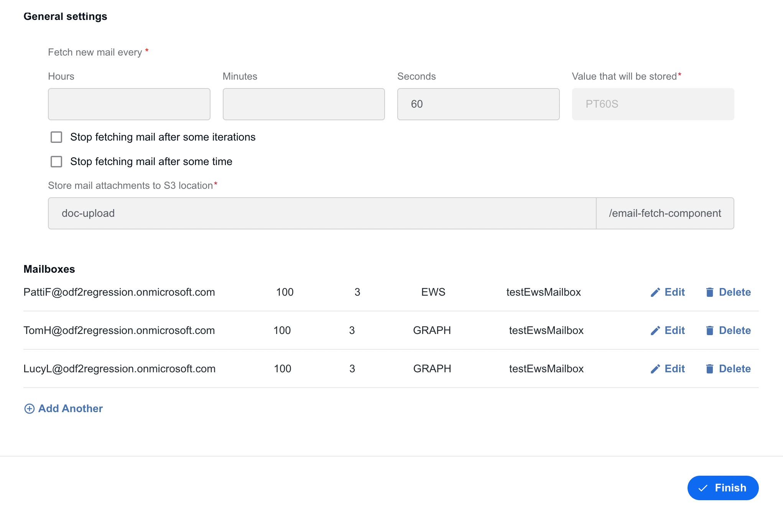Click testEwsMailbox in LucyL row

(546, 369)
